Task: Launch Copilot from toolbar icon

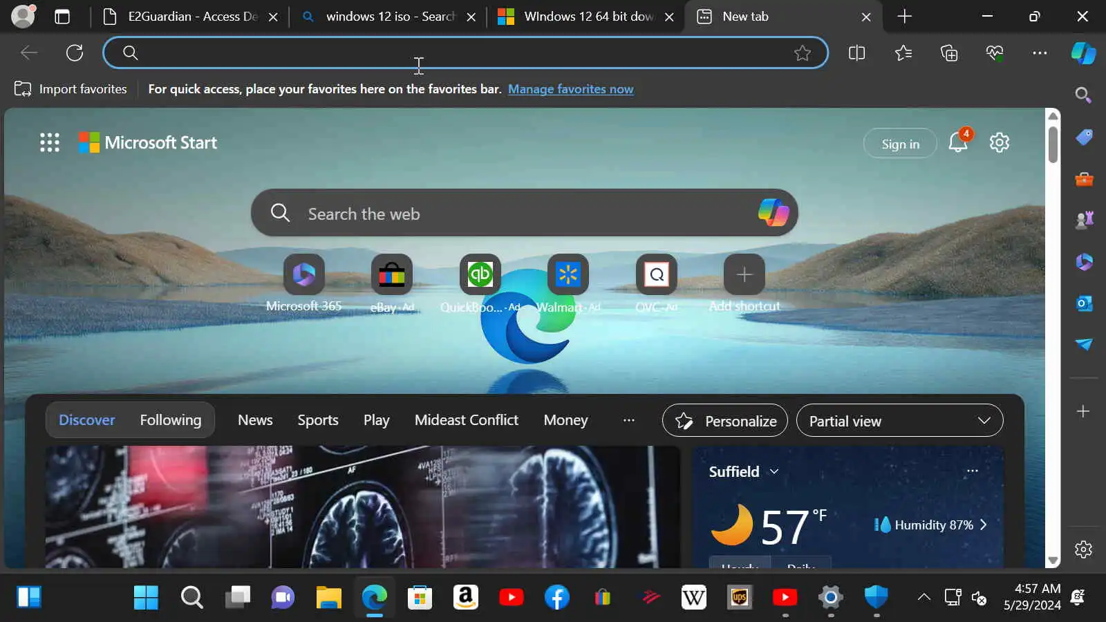Action: click(1083, 53)
